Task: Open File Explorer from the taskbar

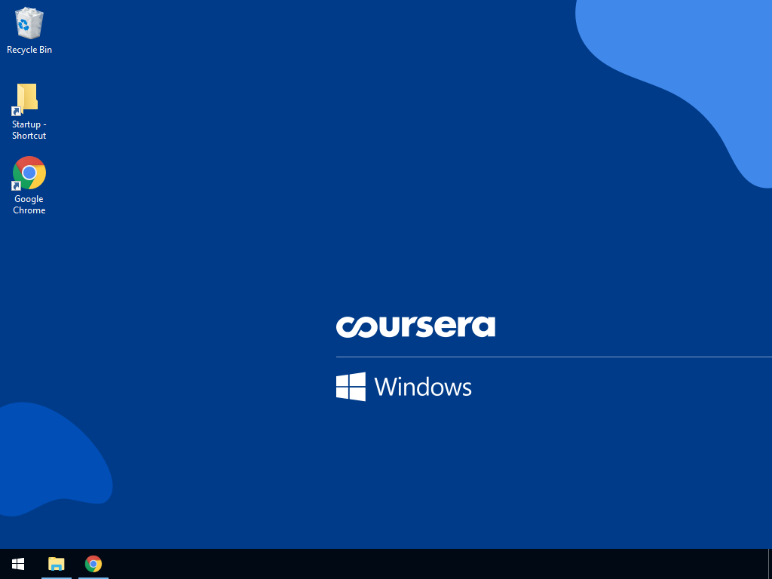Action: point(56,564)
